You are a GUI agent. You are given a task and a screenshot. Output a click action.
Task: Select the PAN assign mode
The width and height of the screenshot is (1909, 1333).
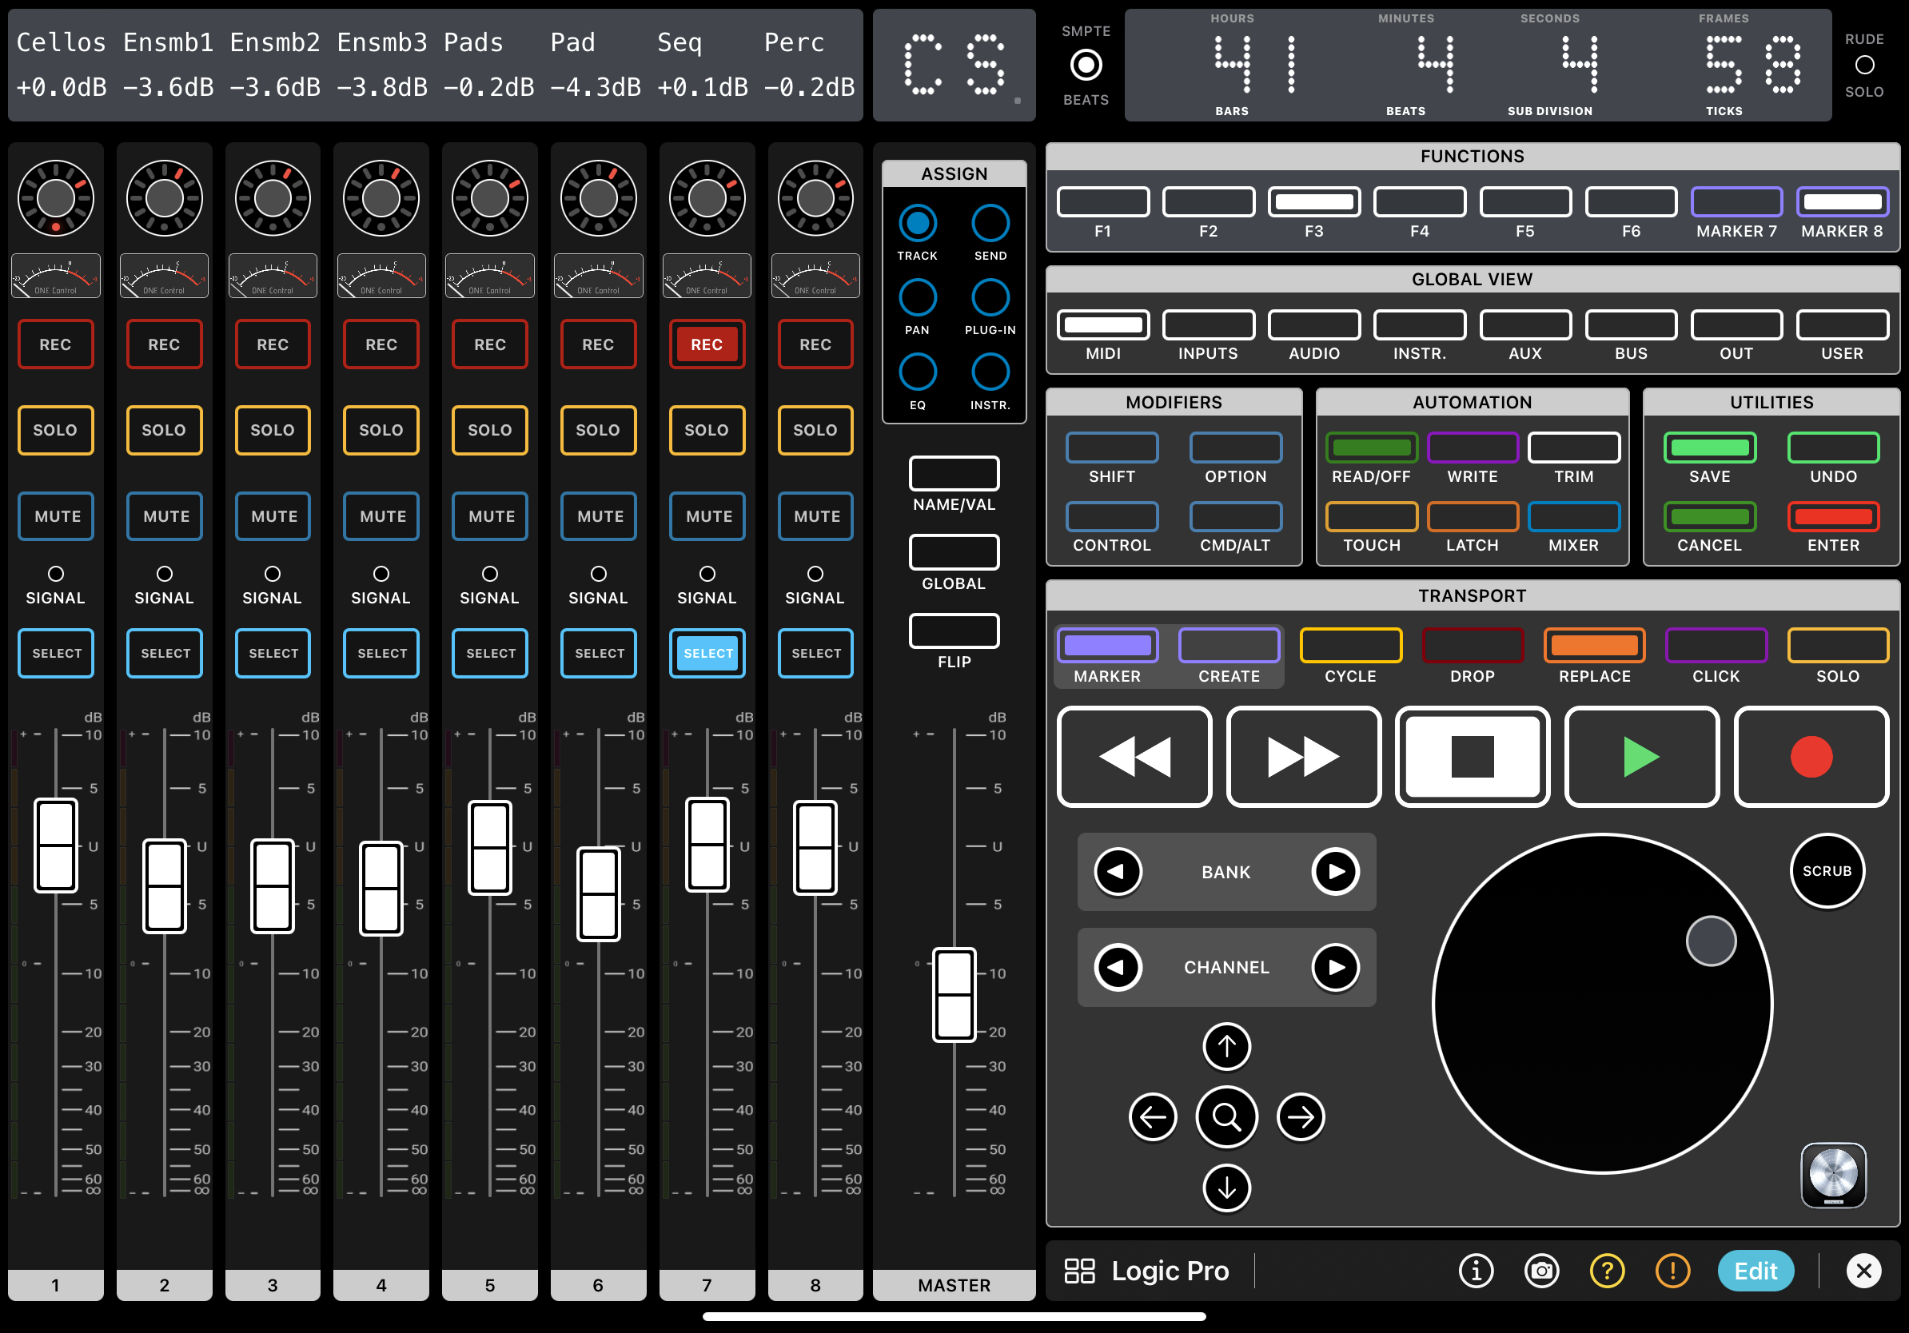(917, 297)
